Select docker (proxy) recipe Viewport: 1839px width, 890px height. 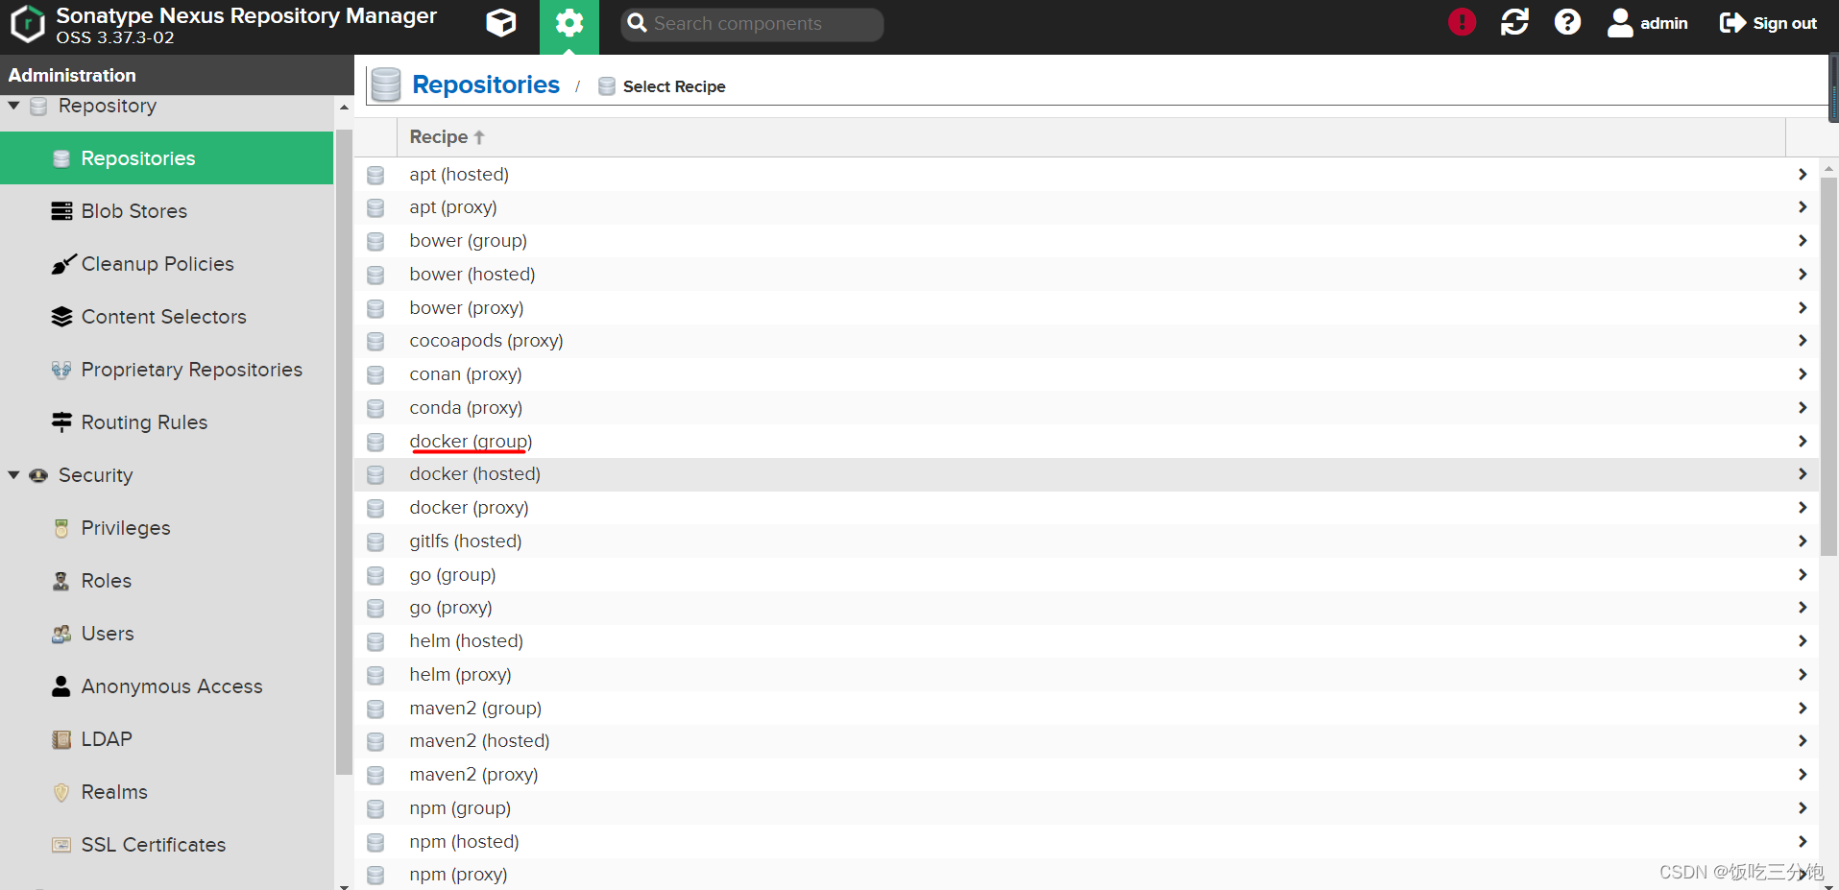(1086, 508)
